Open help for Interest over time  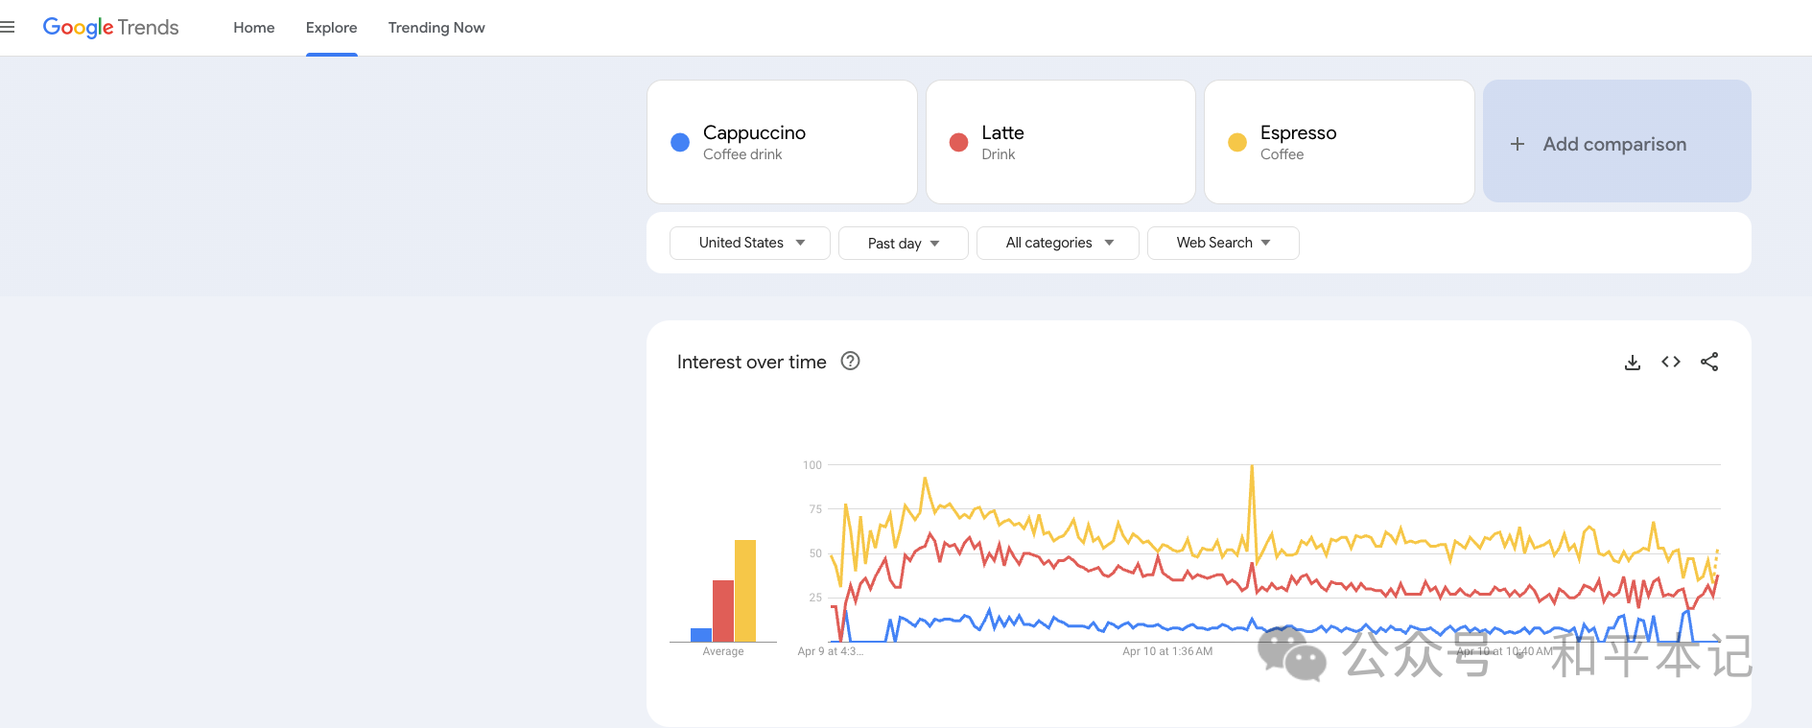pyautogui.click(x=850, y=361)
